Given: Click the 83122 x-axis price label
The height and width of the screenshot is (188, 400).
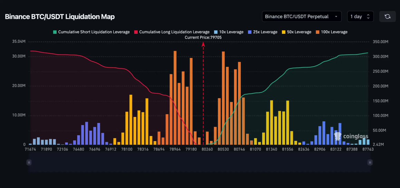Looking at the screenshot, I should pos(336,149).
